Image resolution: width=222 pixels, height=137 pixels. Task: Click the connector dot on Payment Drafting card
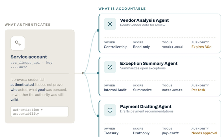(x=98, y=116)
